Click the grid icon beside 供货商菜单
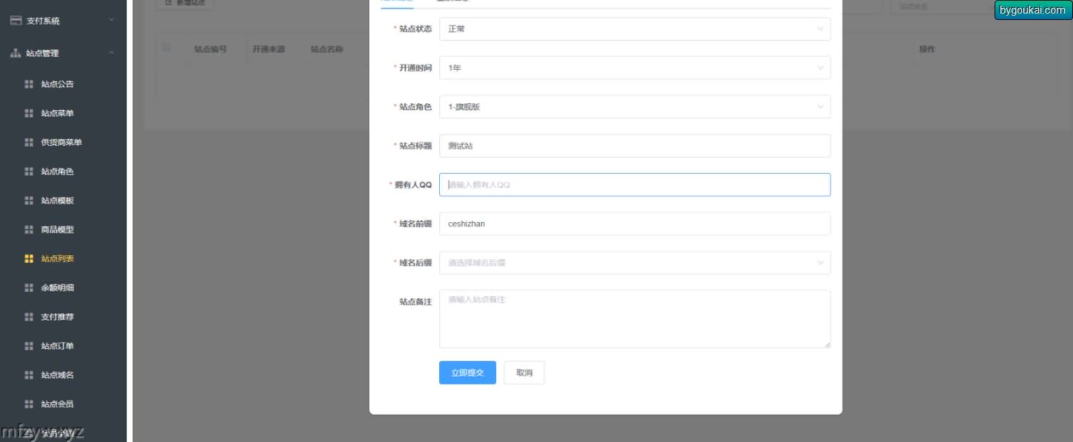Viewport: 1073px width, 442px height. click(x=29, y=142)
